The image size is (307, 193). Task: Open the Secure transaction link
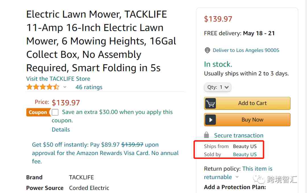[x=239, y=135]
